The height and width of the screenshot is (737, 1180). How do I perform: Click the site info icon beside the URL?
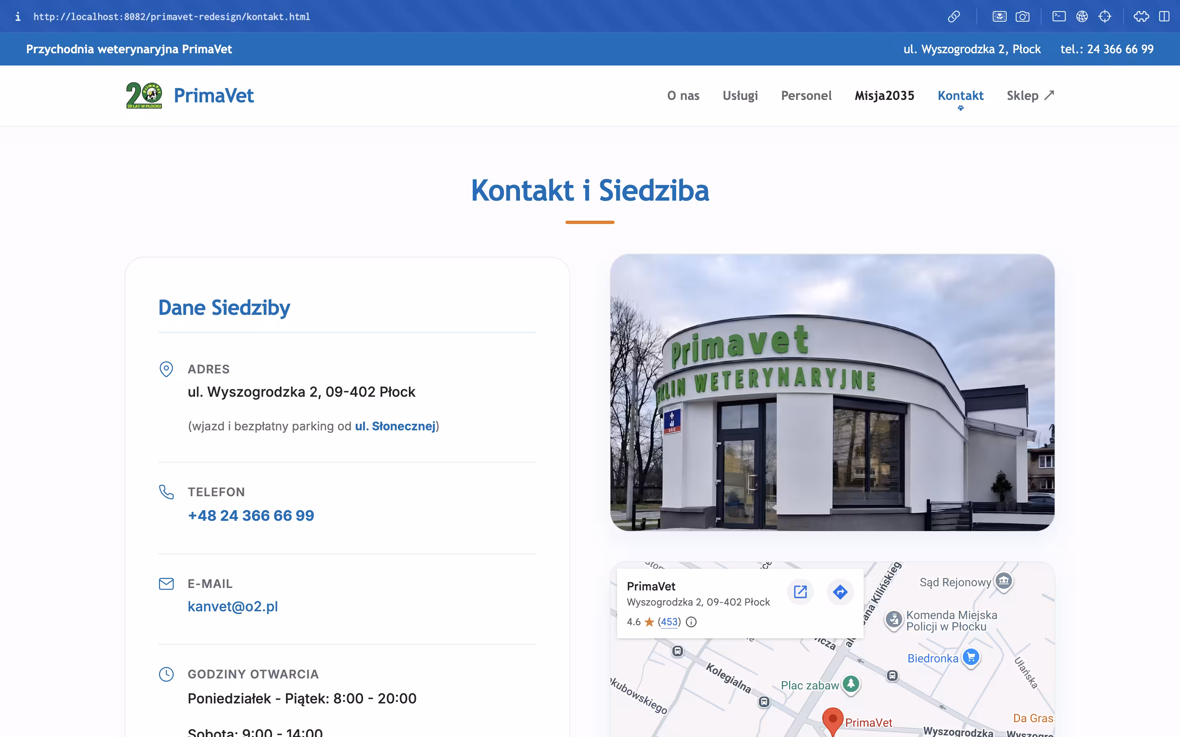coord(18,16)
